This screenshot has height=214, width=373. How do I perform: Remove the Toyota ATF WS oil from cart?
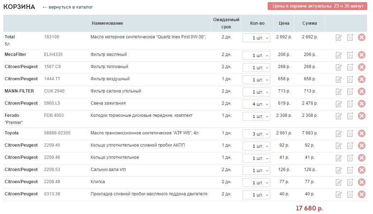coord(362,133)
